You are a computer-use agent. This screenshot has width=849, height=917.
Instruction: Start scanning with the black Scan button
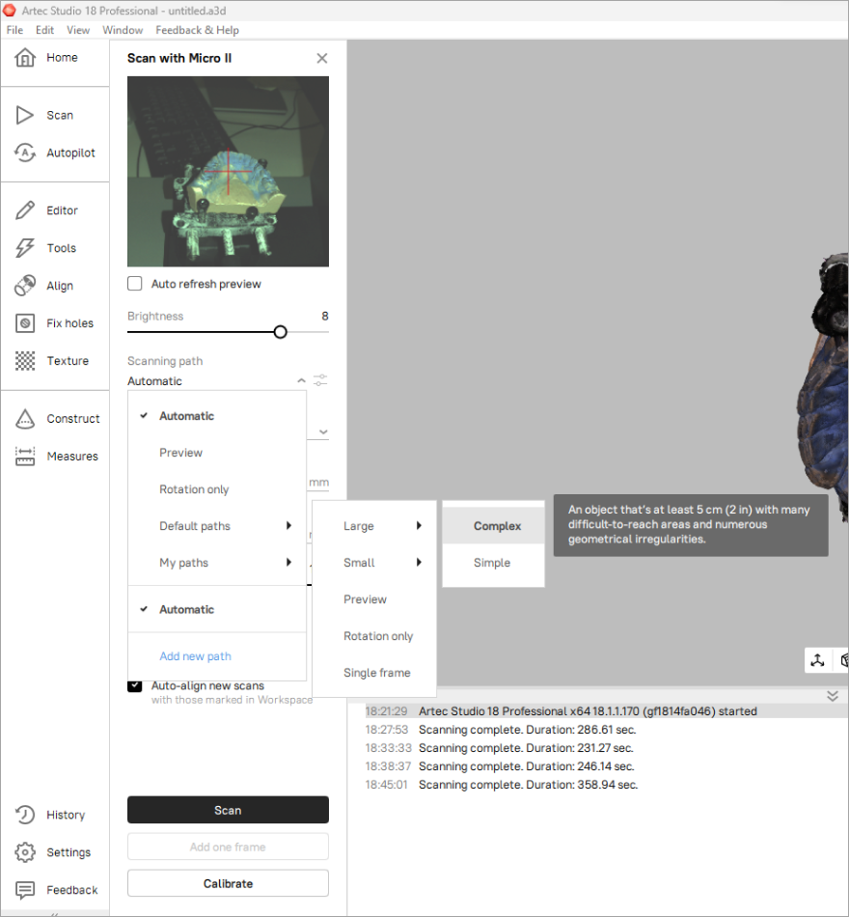(x=228, y=810)
